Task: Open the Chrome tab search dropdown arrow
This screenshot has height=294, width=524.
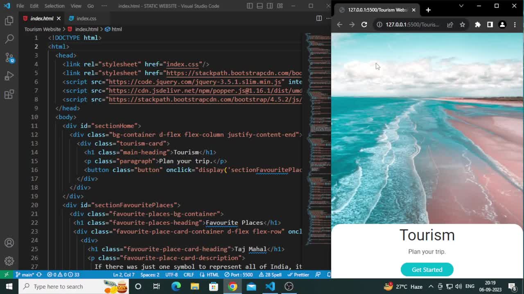Action: 461,6
